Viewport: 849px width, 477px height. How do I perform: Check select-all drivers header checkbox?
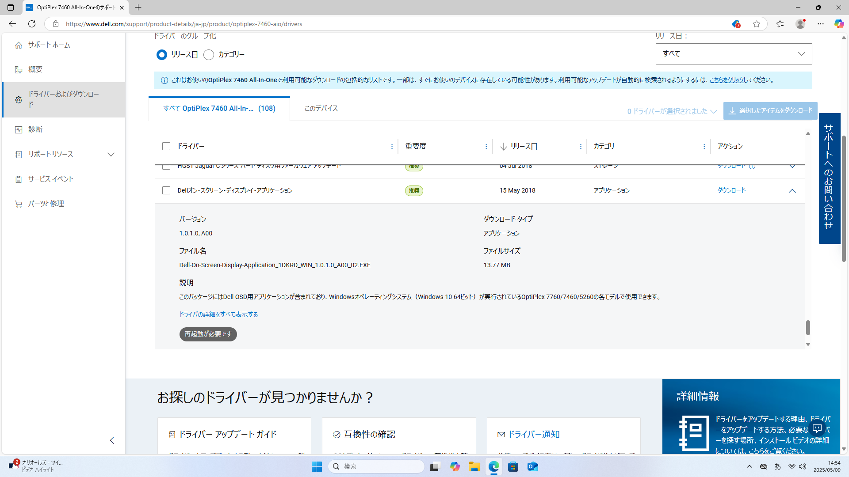pyautogui.click(x=166, y=146)
